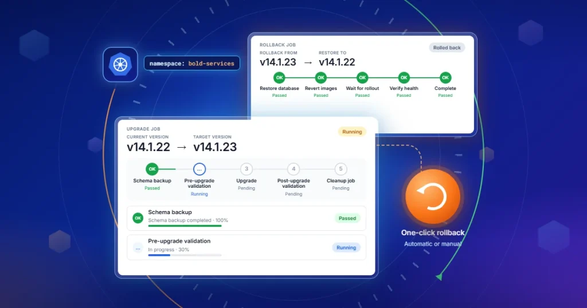Select the Restore database OK step icon

[x=279, y=77]
